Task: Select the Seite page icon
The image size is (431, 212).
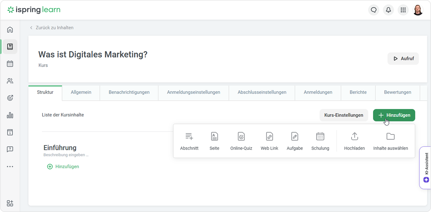Action: pos(214,136)
